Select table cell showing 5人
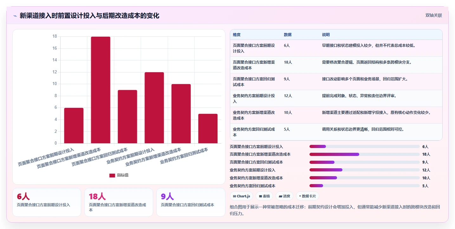Screen dimensions: 455x229 coord(287,129)
